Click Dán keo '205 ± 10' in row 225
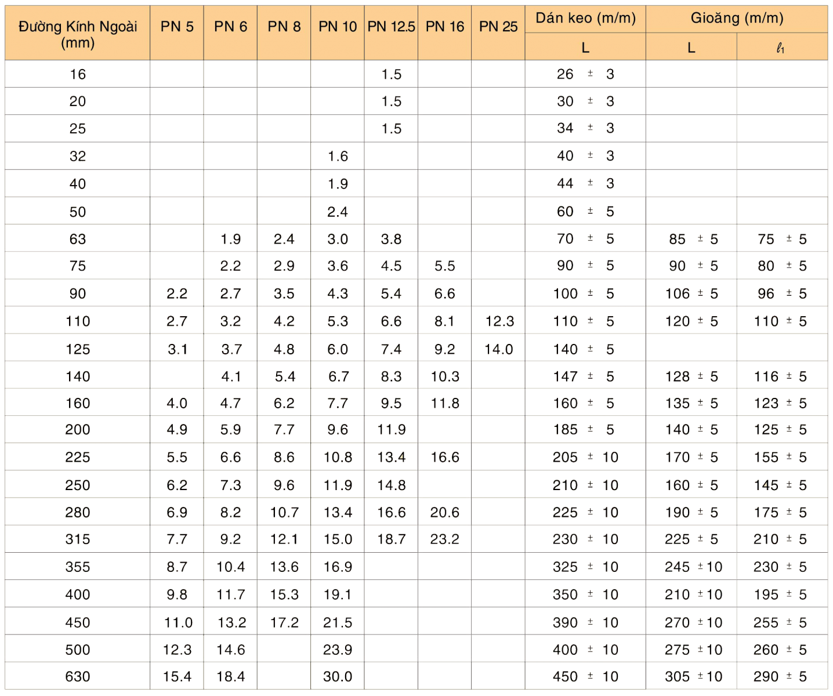Screen dimensions: 833x696 pyautogui.click(x=585, y=457)
